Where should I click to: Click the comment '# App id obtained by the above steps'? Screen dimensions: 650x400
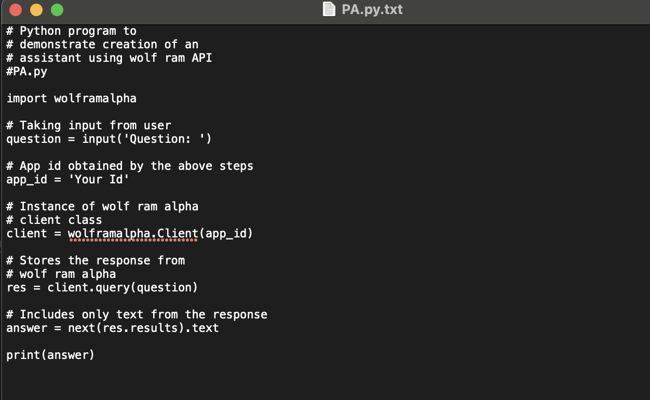tap(130, 166)
